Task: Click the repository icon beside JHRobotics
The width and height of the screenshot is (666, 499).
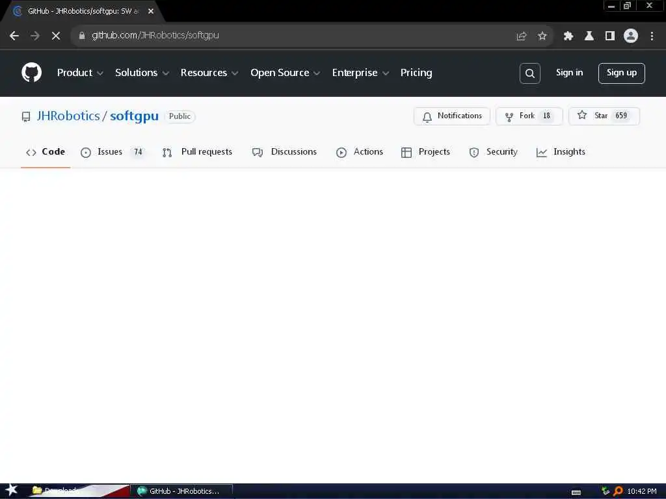Action: coord(26,116)
